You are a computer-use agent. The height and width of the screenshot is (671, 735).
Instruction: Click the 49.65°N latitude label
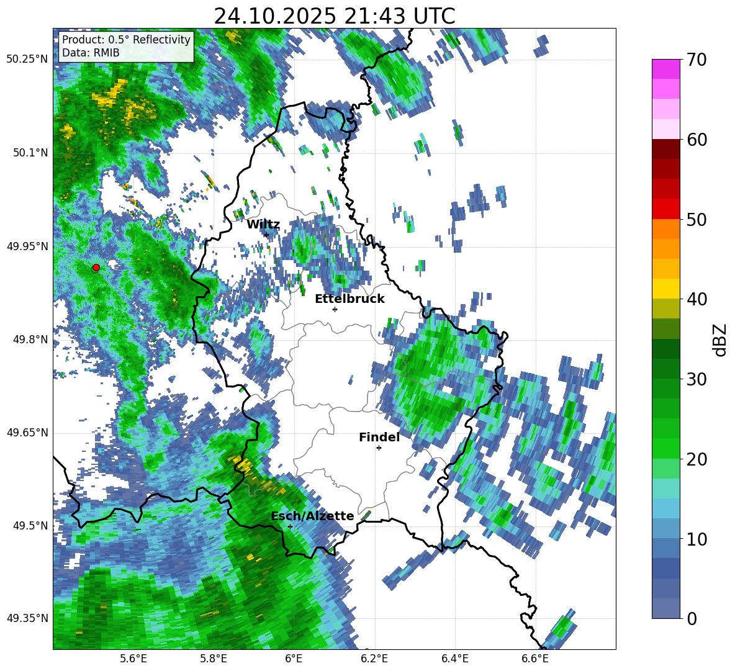click(x=27, y=433)
